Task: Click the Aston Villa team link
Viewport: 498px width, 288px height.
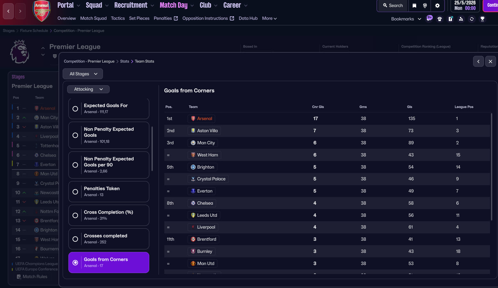Action: (207, 131)
